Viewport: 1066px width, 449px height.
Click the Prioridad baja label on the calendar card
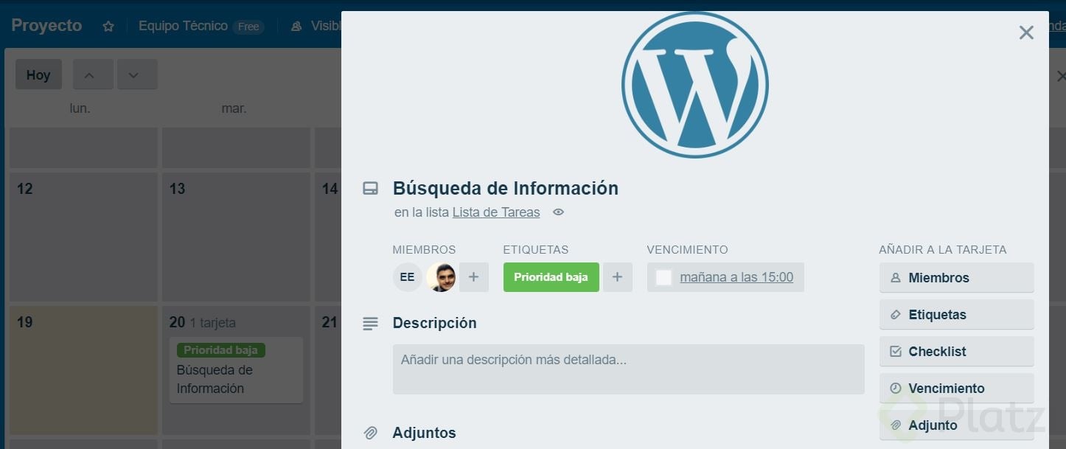click(x=221, y=350)
